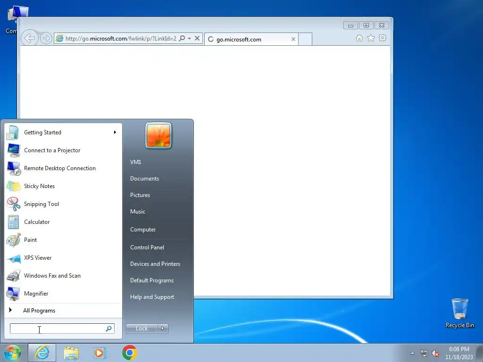Click the muted volume tray icon

(435, 353)
